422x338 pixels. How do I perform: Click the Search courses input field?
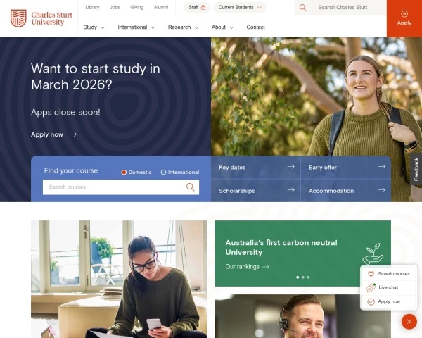click(x=121, y=187)
